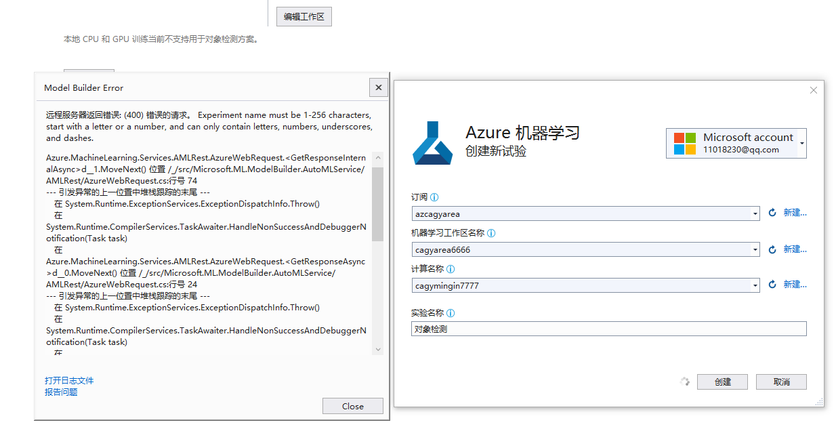Click 新建... link next to 订阅
The image size is (836, 431).
click(795, 213)
